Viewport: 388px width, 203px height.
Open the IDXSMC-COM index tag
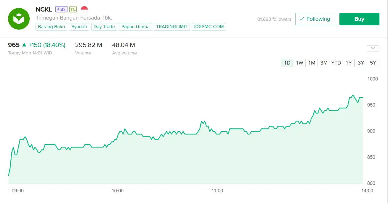click(209, 27)
